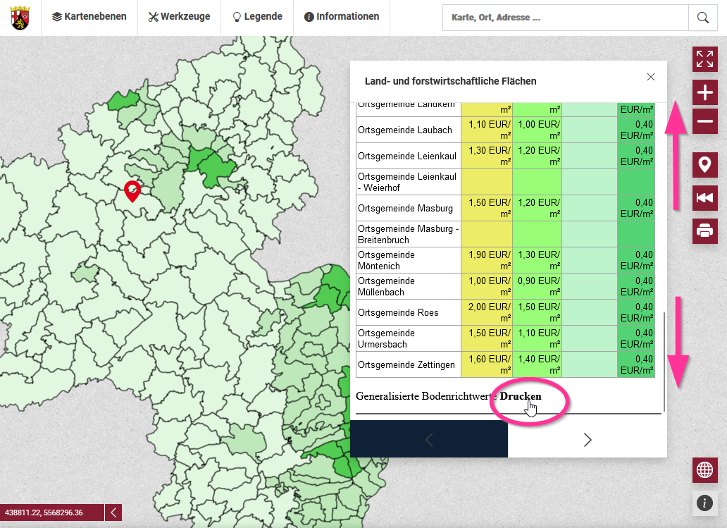Open the globe icon button
The image size is (727, 528).
tap(704, 470)
